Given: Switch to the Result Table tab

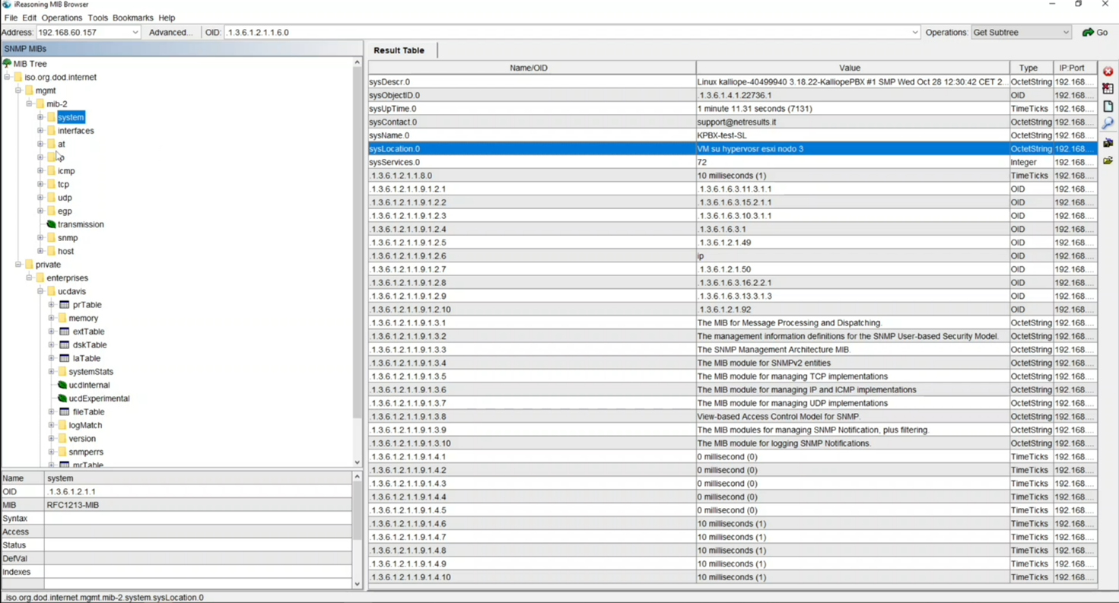Looking at the screenshot, I should pyautogui.click(x=399, y=50).
